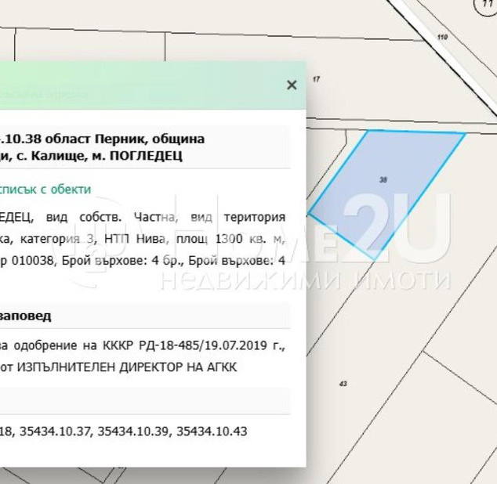Click neighboring parcel 35434.10.37 in the list

55,432
